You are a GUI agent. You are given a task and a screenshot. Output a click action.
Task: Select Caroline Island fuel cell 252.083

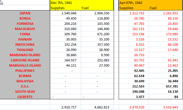click(x=97, y=60)
